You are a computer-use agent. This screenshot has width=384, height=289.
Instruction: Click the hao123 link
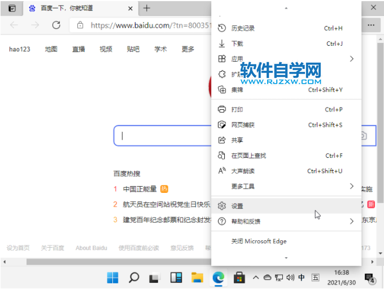tap(20, 49)
